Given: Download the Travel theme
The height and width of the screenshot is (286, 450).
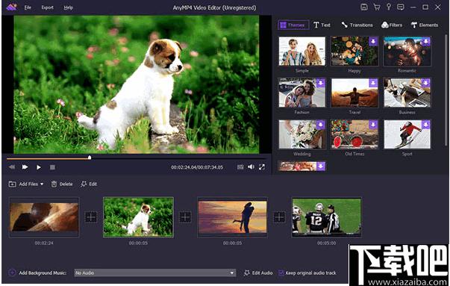Looking at the screenshot, I should [x=373, y=83].
